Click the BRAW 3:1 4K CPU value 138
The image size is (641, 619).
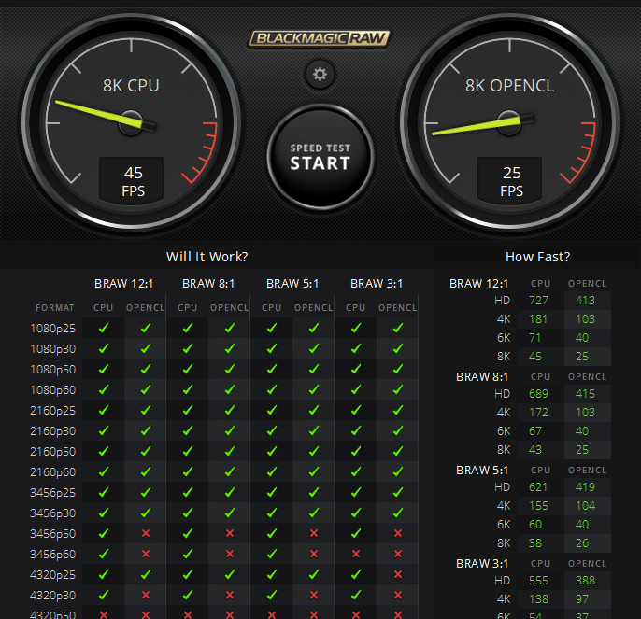click(538, 599)
